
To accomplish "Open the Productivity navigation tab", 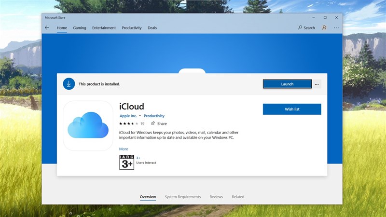I will [132, 28].
